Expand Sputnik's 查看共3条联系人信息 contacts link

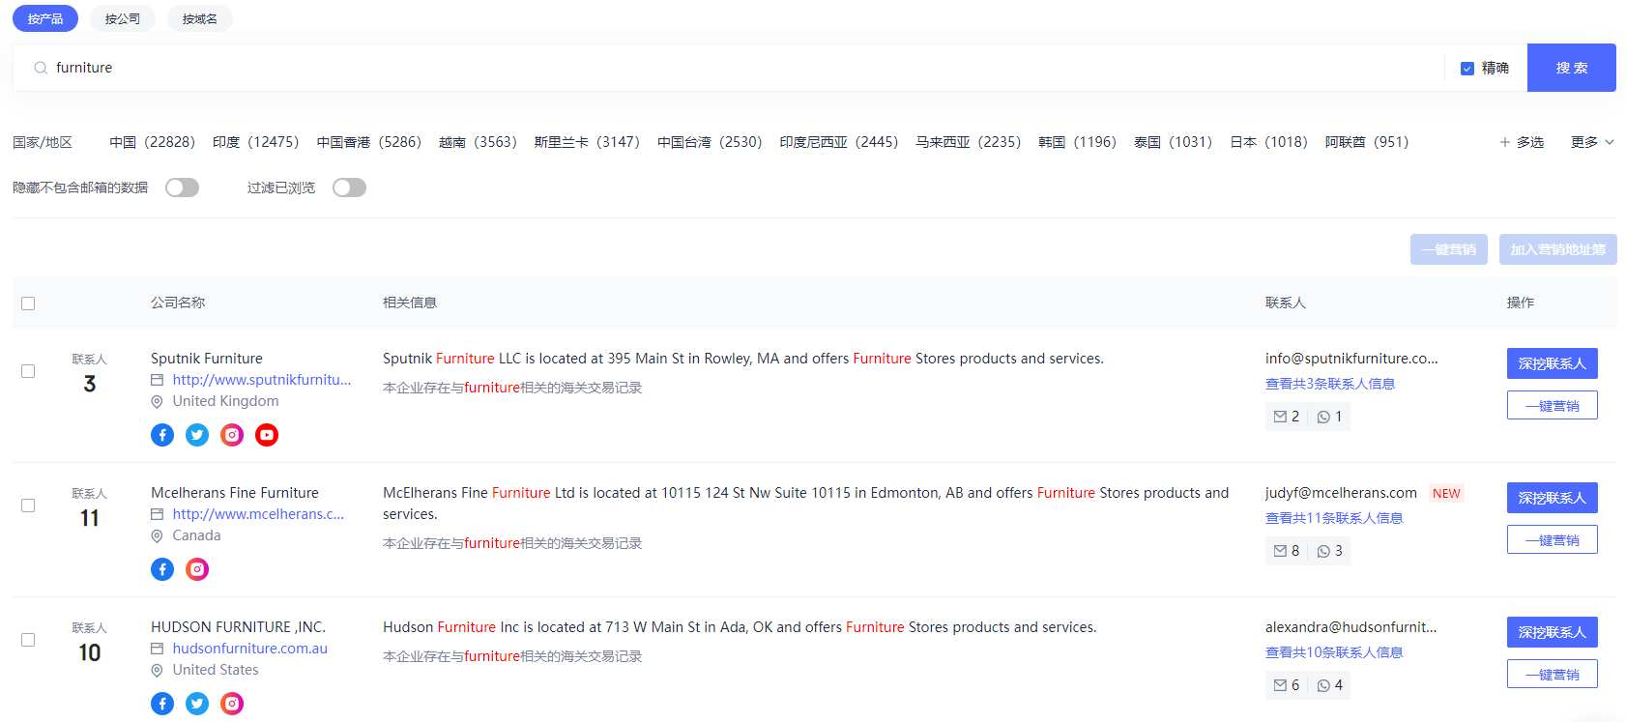[1329, 384]
